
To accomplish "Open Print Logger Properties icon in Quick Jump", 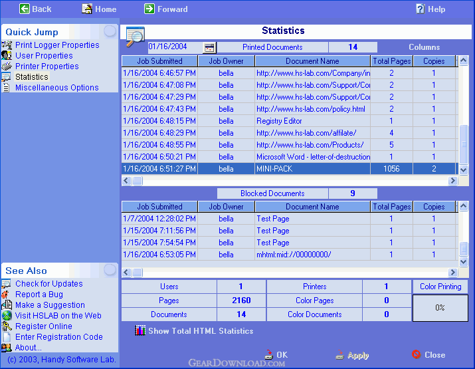I will point(7,45).
